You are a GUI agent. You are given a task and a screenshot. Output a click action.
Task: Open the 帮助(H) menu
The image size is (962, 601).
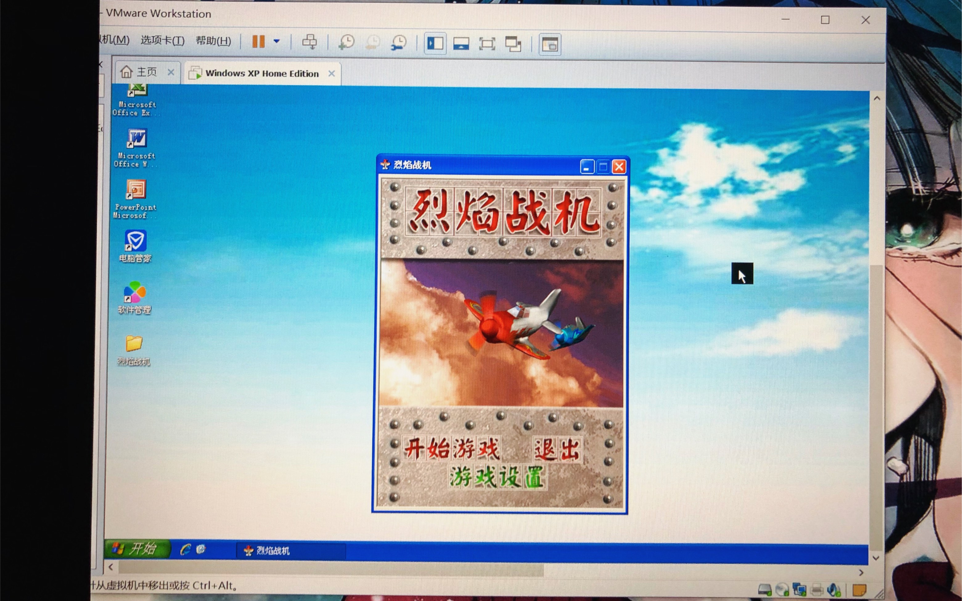[x=213, y=41]
